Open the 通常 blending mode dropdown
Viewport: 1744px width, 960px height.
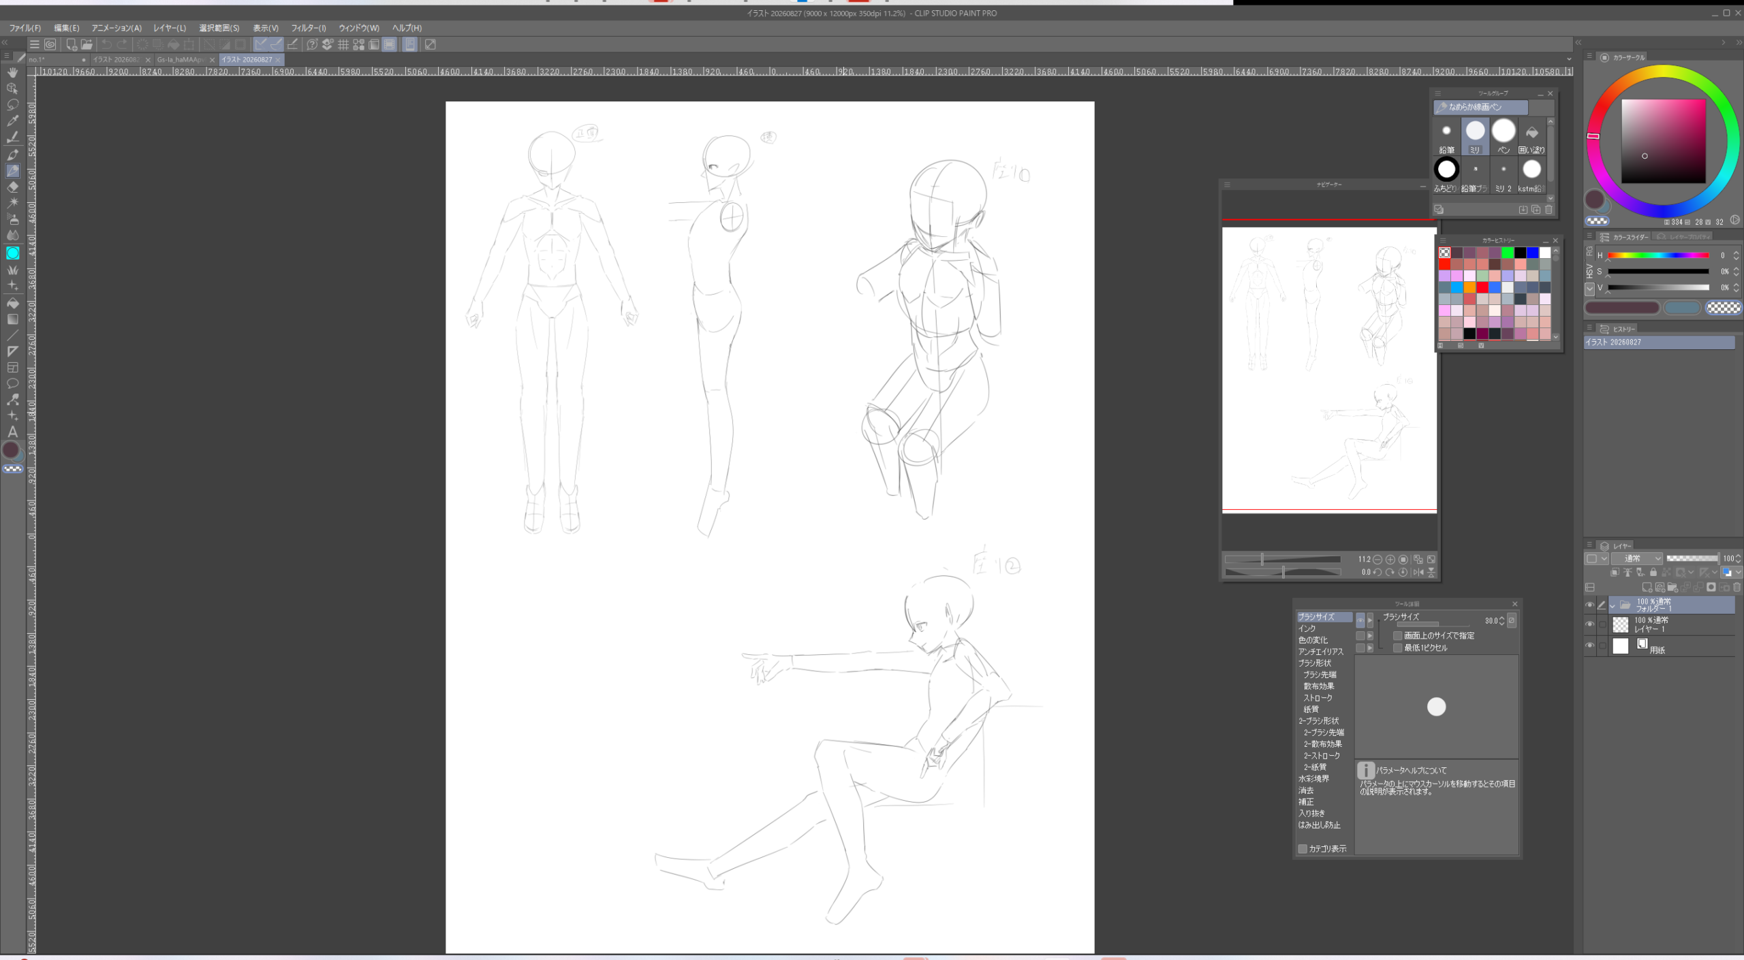(x=1637, y=558)
